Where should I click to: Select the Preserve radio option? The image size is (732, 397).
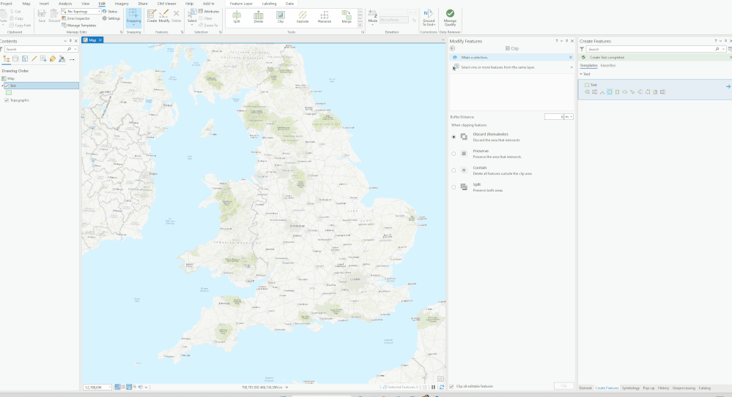pos(454,154)
